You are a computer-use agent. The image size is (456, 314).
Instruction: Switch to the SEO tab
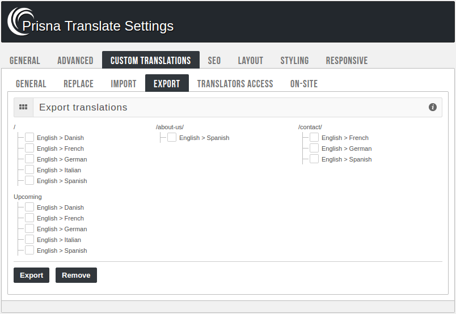214,61
